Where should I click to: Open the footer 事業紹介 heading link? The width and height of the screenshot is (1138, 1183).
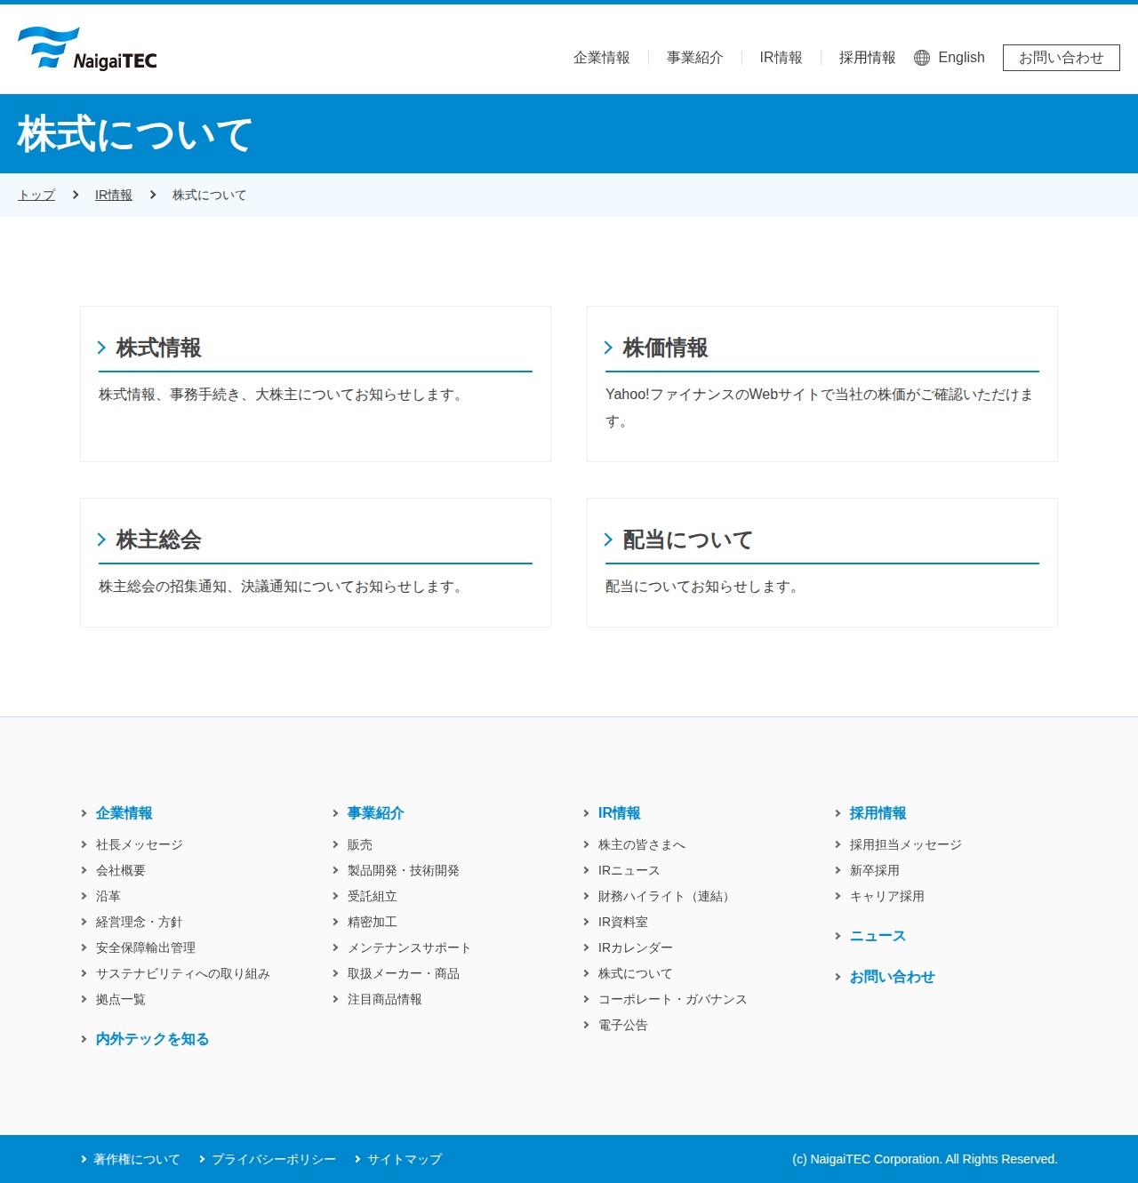[376, 813]
